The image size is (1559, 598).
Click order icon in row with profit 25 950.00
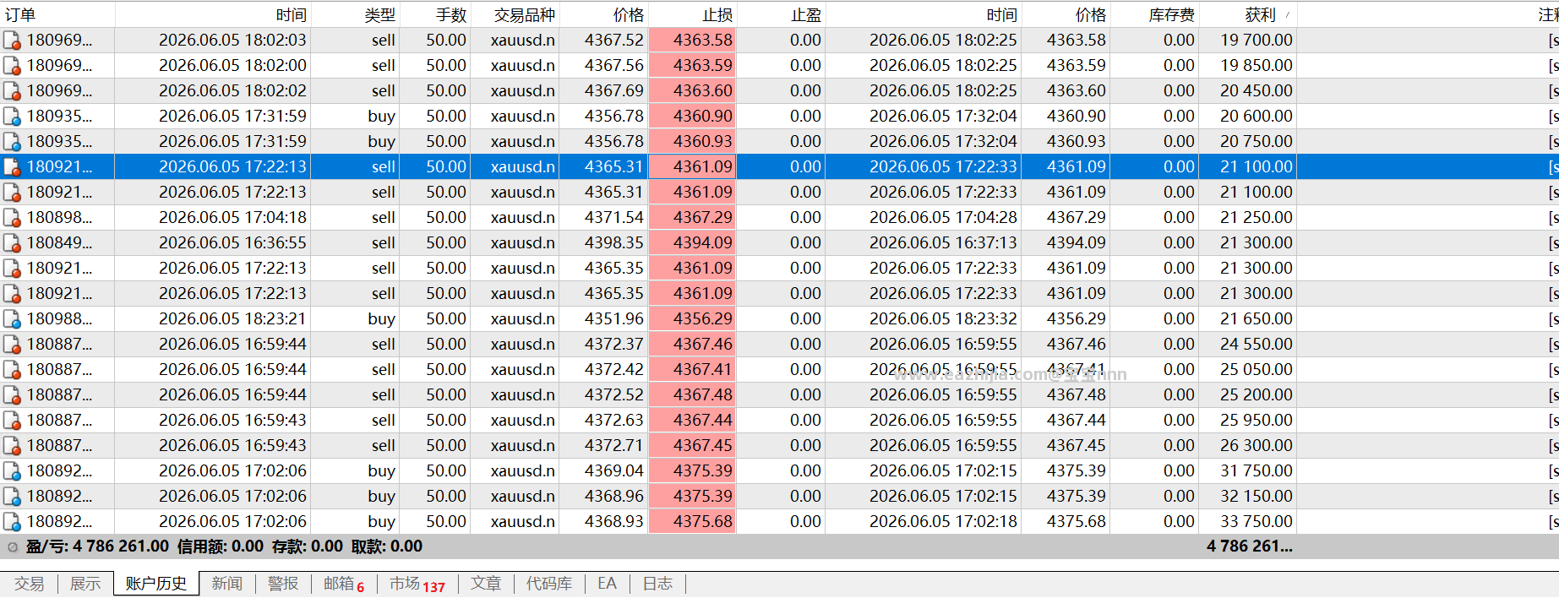(x=12, y=420)
